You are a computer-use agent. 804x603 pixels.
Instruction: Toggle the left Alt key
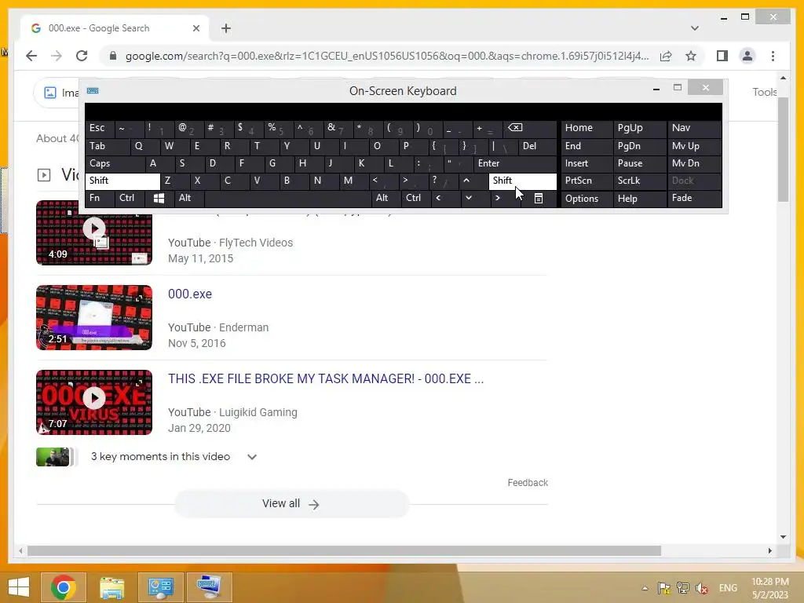click(189, 198)
